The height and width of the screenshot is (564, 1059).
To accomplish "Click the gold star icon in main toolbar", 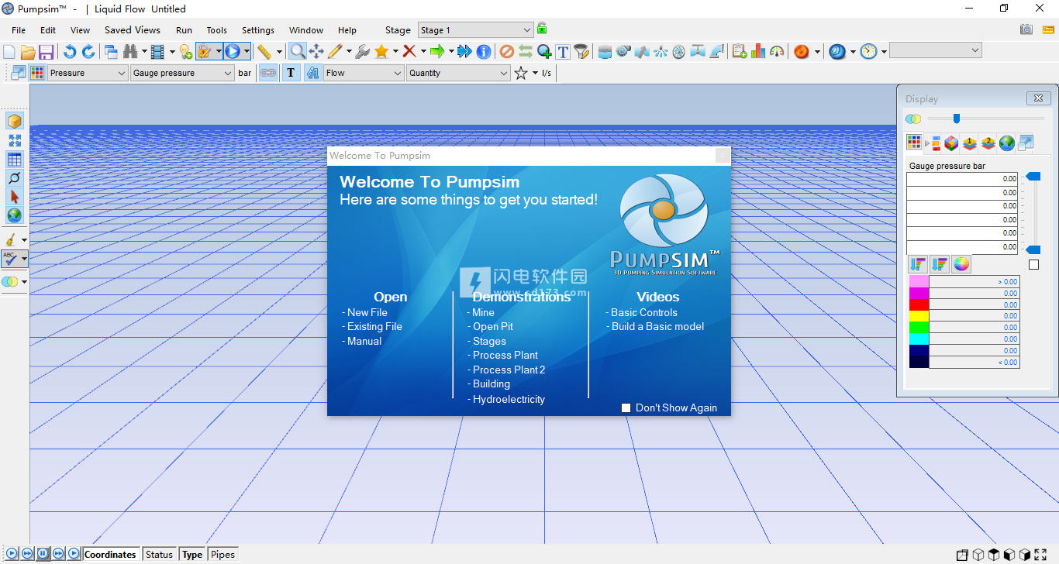I will click(381, 52).
